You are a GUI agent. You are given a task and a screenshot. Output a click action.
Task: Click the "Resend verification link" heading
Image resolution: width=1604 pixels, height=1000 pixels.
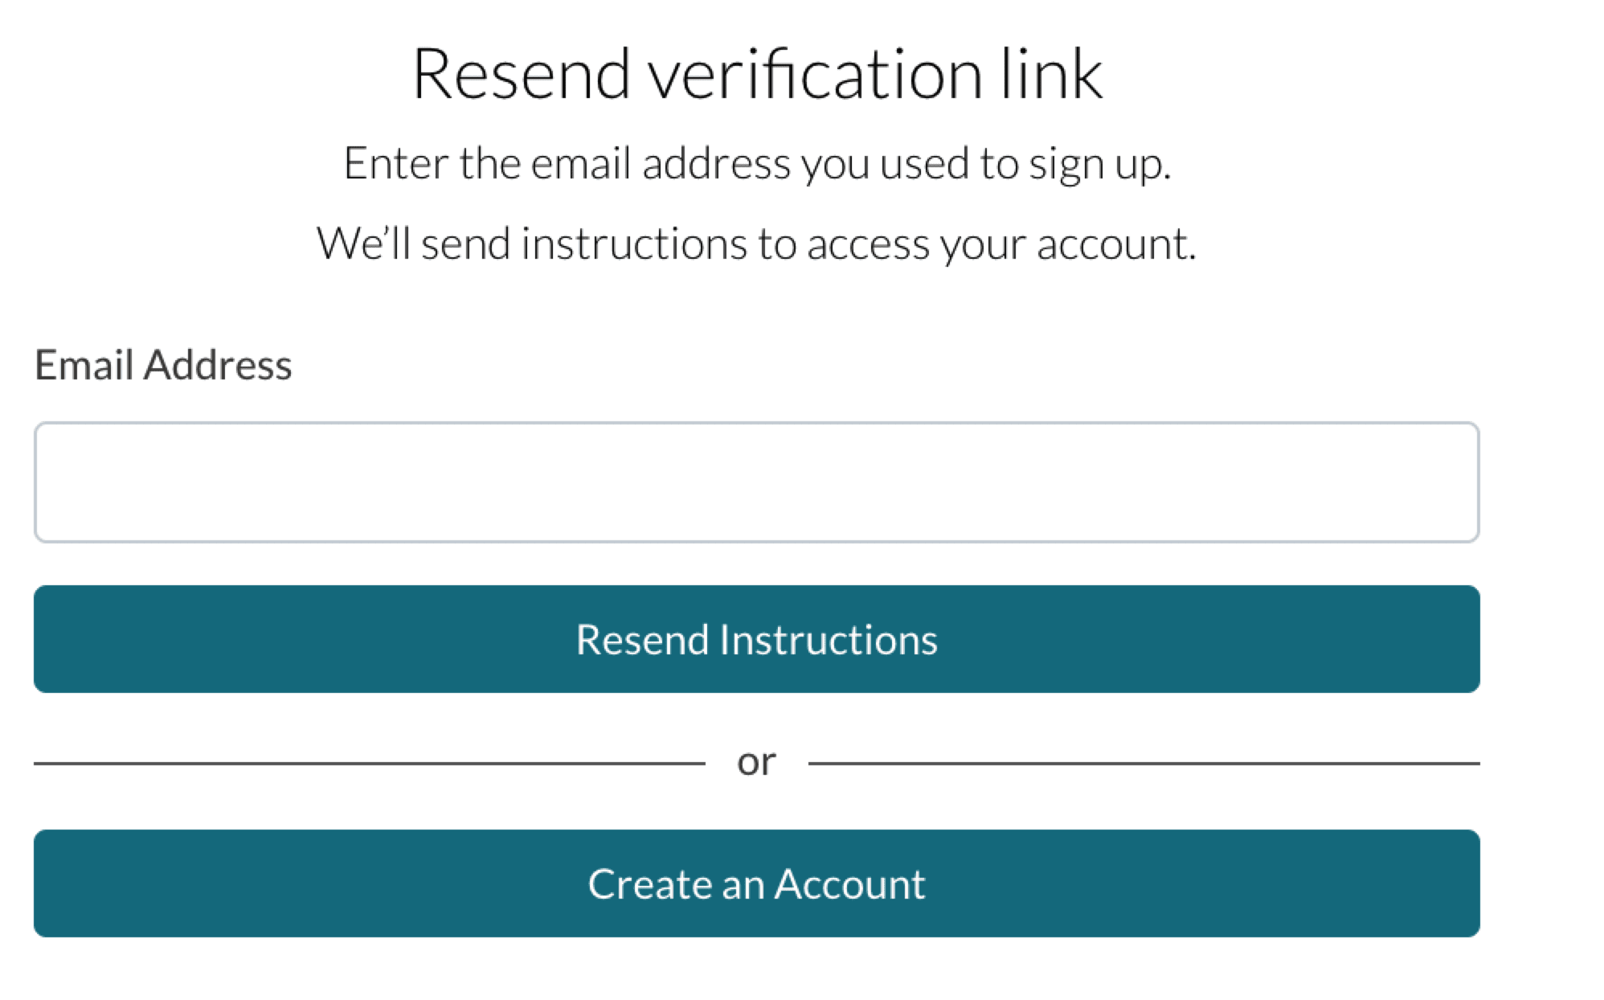click(757, 74)
